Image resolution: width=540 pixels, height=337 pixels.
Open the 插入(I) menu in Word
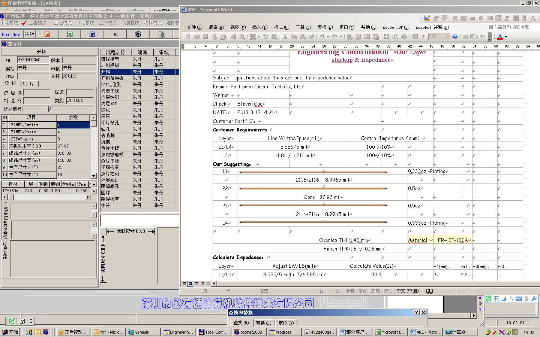coord(260,27)
